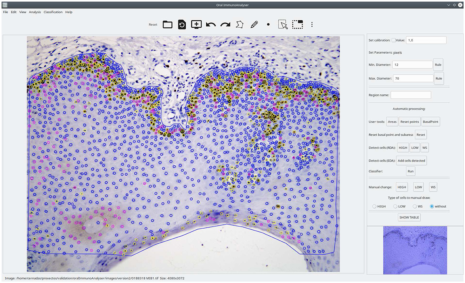Reset basal point and subarea
465x283 pixels.
(421, 135)
